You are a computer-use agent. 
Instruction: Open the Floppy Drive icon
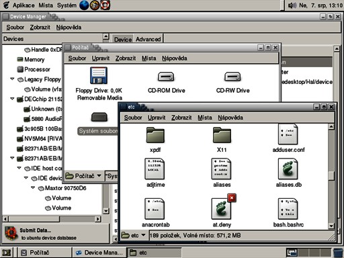click(x=99, y=76)
